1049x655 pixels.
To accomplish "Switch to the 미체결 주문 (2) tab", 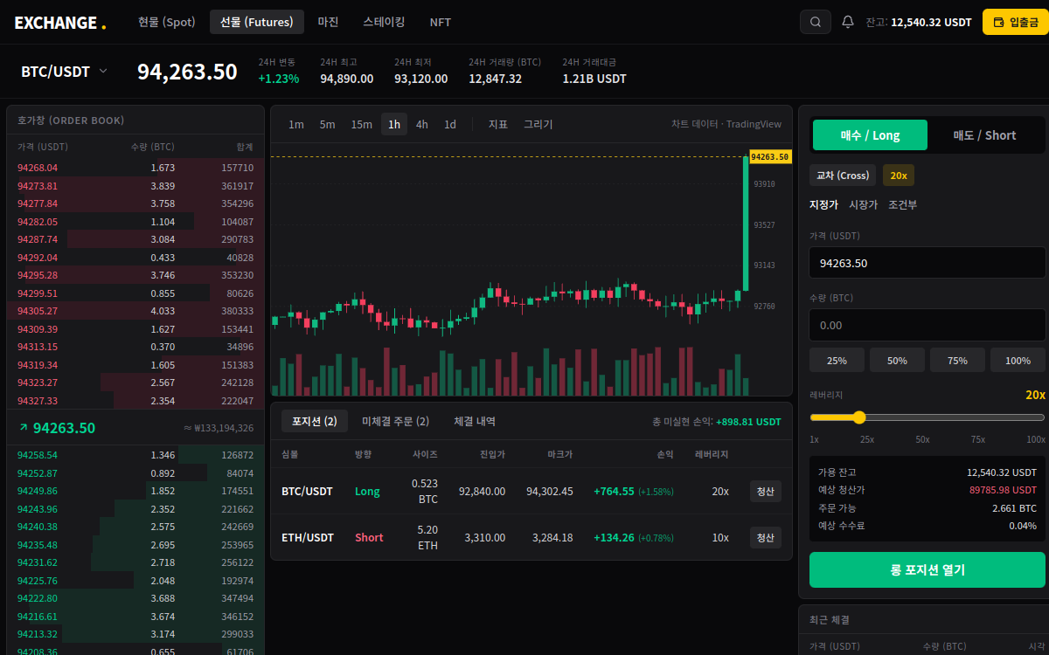I will (x=395, y=421).
